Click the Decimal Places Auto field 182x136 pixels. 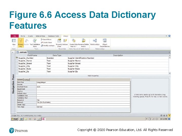(83, 87)
